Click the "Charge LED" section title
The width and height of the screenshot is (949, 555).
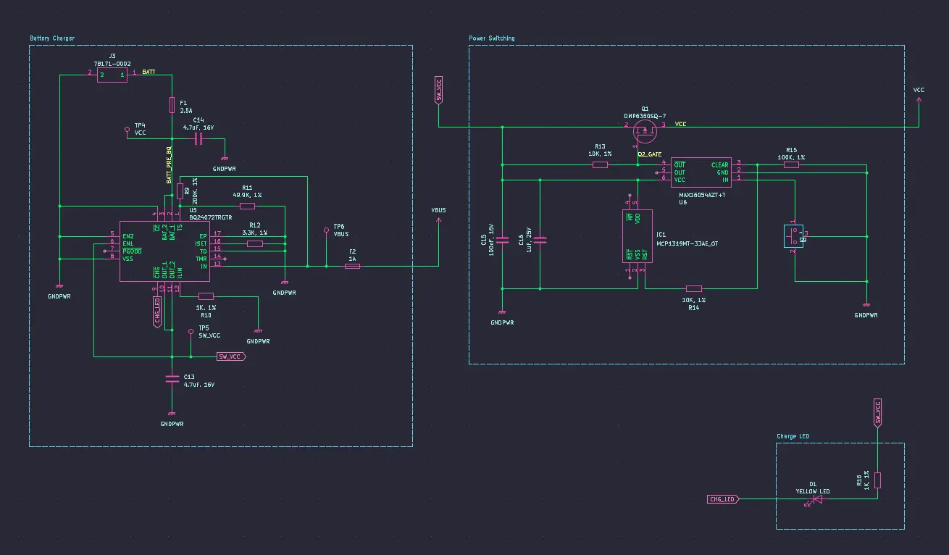click(x=793, y=437)
